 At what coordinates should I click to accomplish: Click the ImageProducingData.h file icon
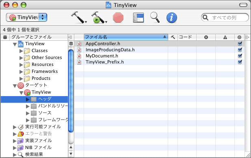(x=79, y=50)
